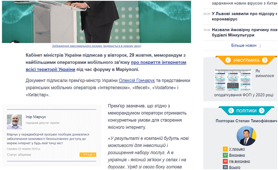Follow link про покриття інтернетом всієї території України

(106, 66)
